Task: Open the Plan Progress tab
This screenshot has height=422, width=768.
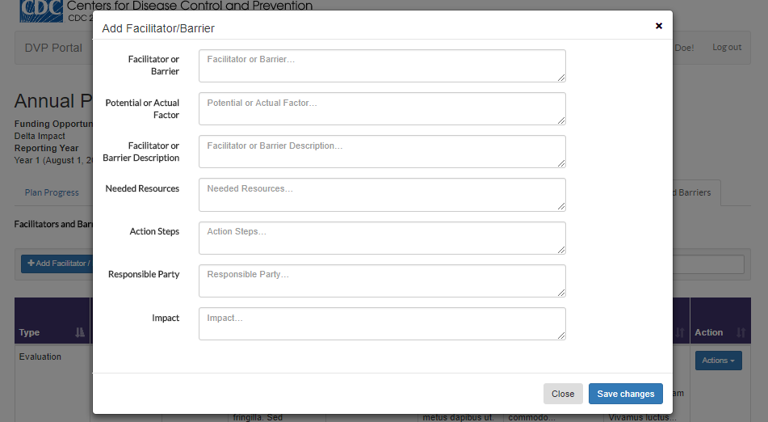Action: point(52,192)
